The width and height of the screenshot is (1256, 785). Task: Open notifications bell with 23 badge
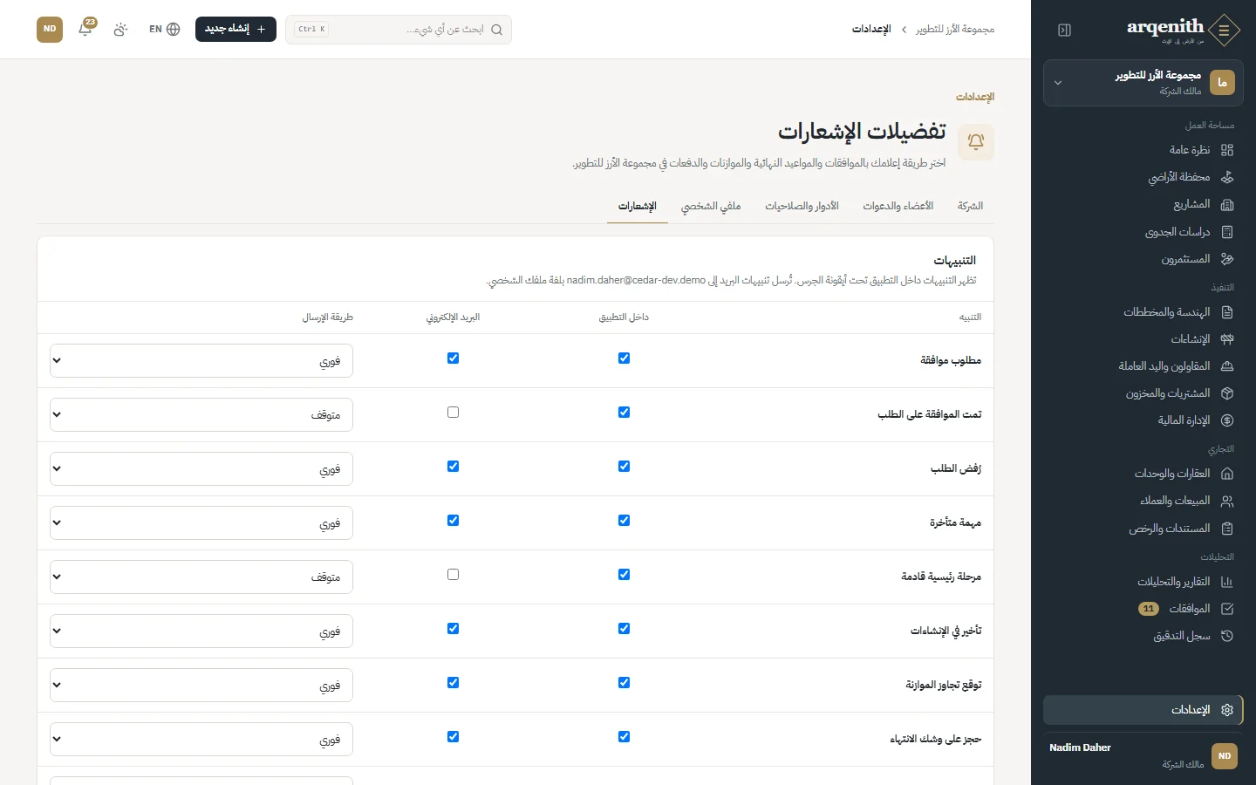pyautogui.click(x=85, y=29)
